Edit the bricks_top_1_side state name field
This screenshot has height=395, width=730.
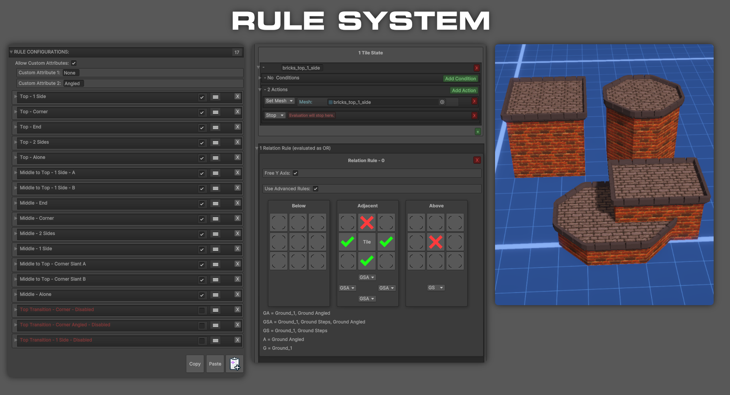click(x=302, y=68)
